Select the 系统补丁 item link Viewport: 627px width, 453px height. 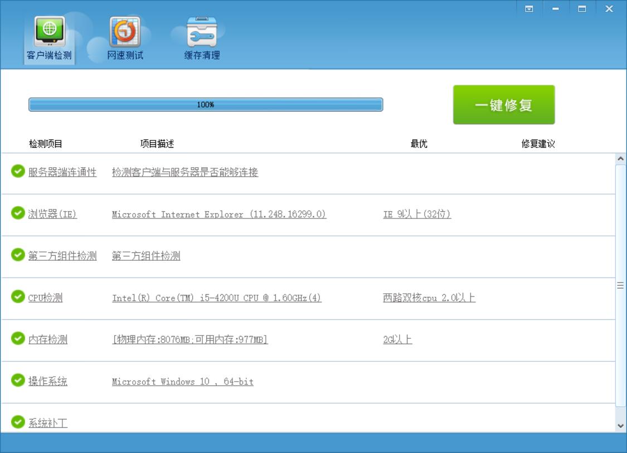click(x=48, y=423)
